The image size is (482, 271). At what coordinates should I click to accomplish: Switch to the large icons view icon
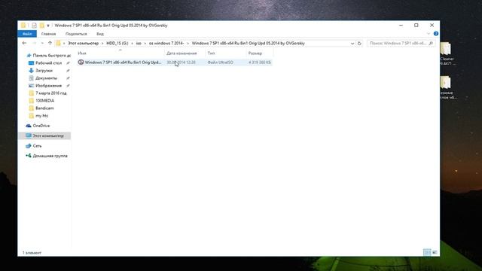[435, 252]
